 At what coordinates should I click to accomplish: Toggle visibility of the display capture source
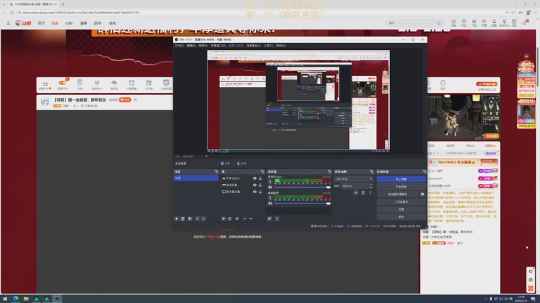tap(255, 192)
